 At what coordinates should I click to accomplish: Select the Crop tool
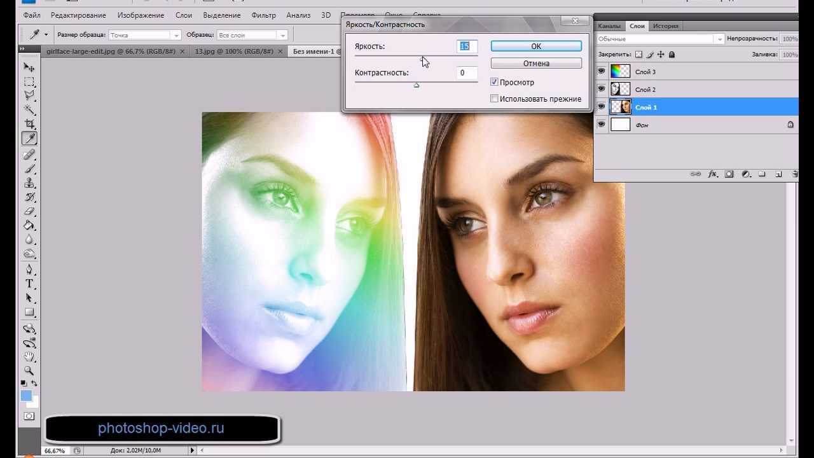tap(29, 123)
